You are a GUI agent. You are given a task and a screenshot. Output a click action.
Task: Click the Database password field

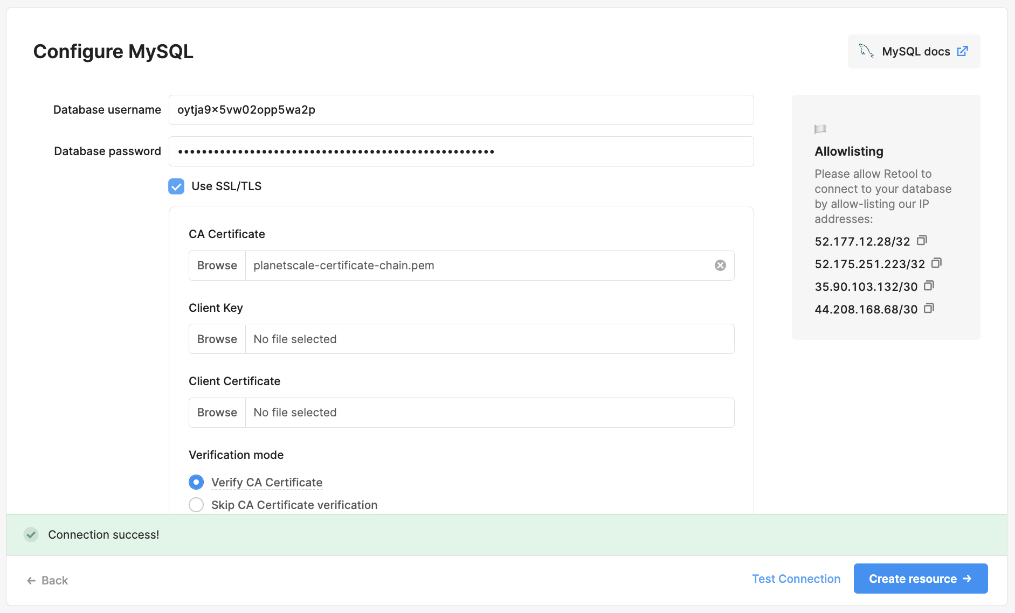pos(461,151)
